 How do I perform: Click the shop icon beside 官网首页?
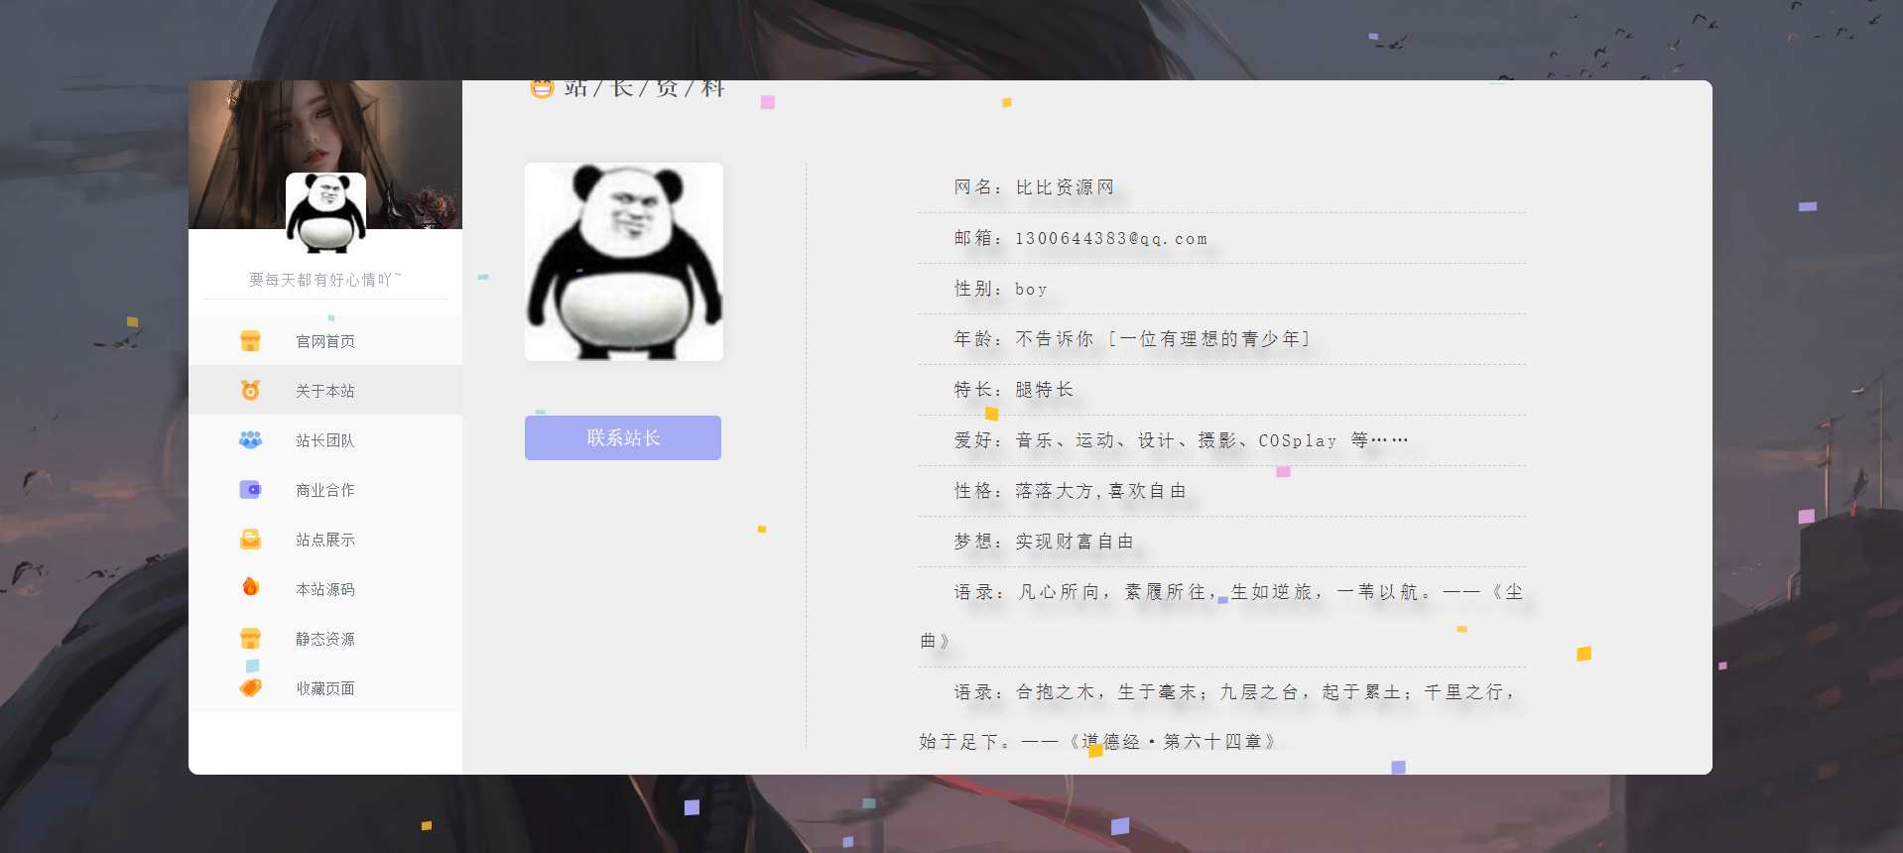point(250,341)
